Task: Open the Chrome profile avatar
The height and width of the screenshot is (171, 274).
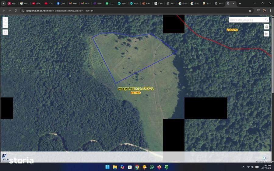Action: pyautogui.click(x=264, y=11)
